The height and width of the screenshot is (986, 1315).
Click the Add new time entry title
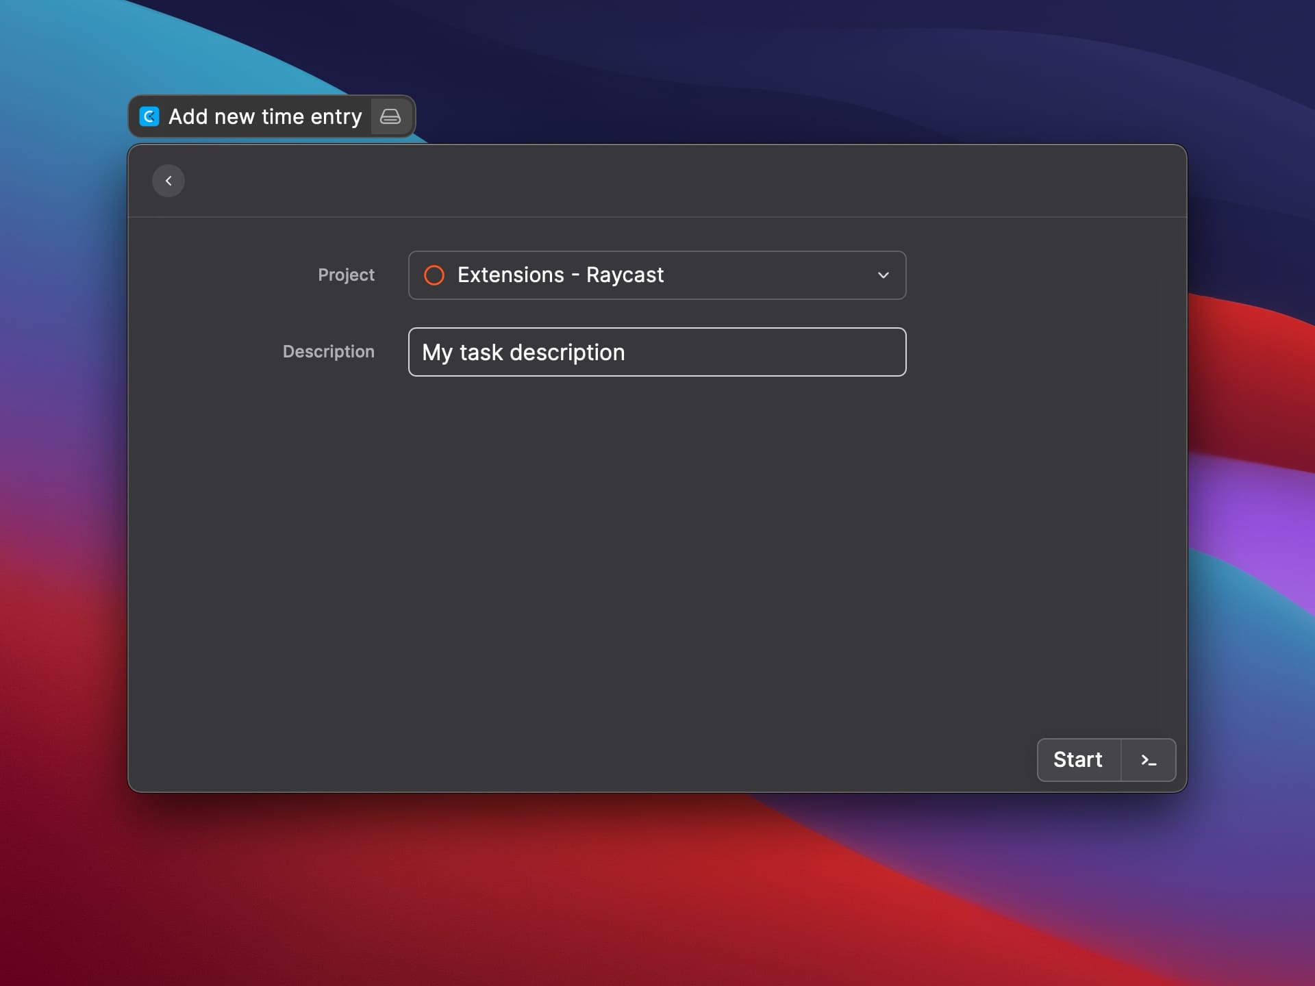coord(265,117)
